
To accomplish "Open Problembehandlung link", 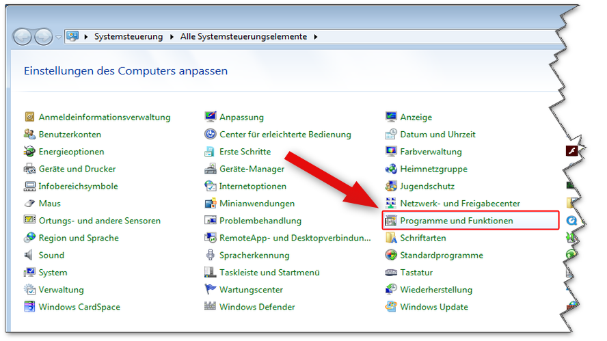I will point(260,221).
